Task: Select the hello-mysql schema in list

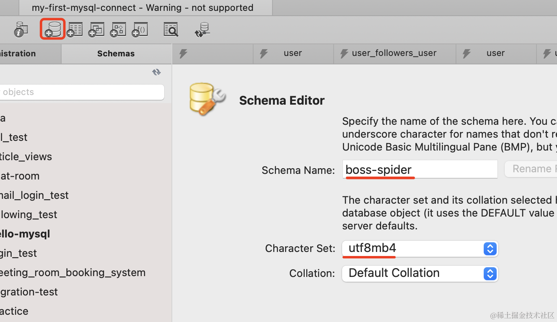Action: 25,234
